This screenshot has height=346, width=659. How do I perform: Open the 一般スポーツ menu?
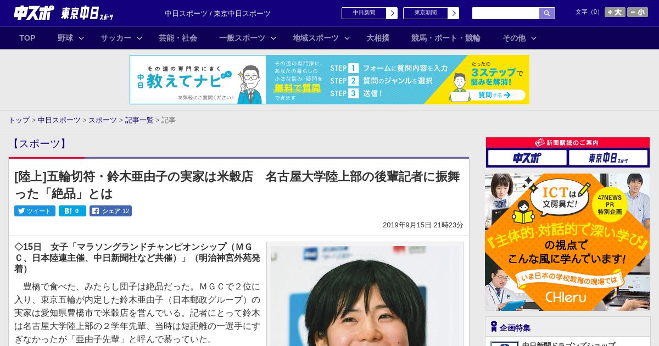point(242,38)
